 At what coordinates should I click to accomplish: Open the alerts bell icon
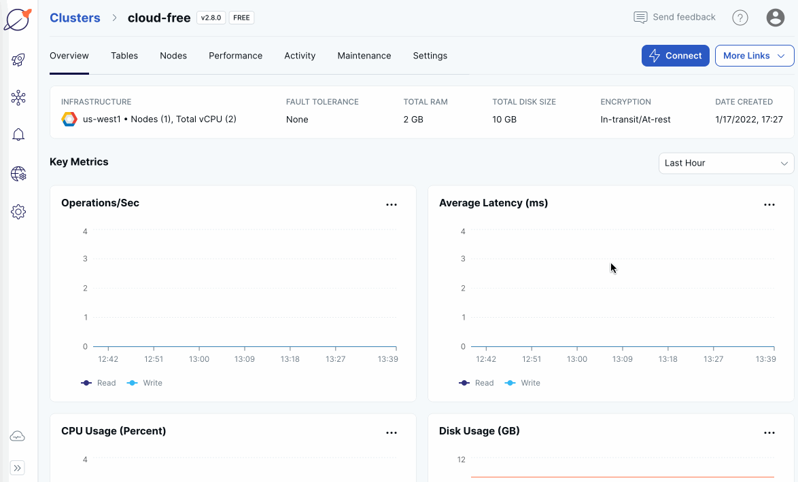[18, 134]
